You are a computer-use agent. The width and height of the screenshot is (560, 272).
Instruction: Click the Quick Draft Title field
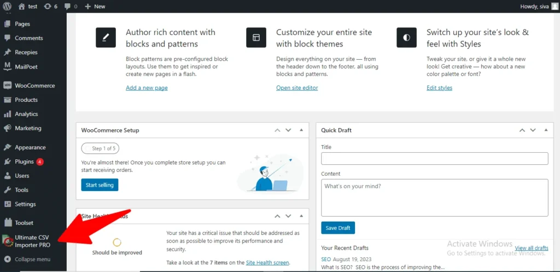coord(434,159)
